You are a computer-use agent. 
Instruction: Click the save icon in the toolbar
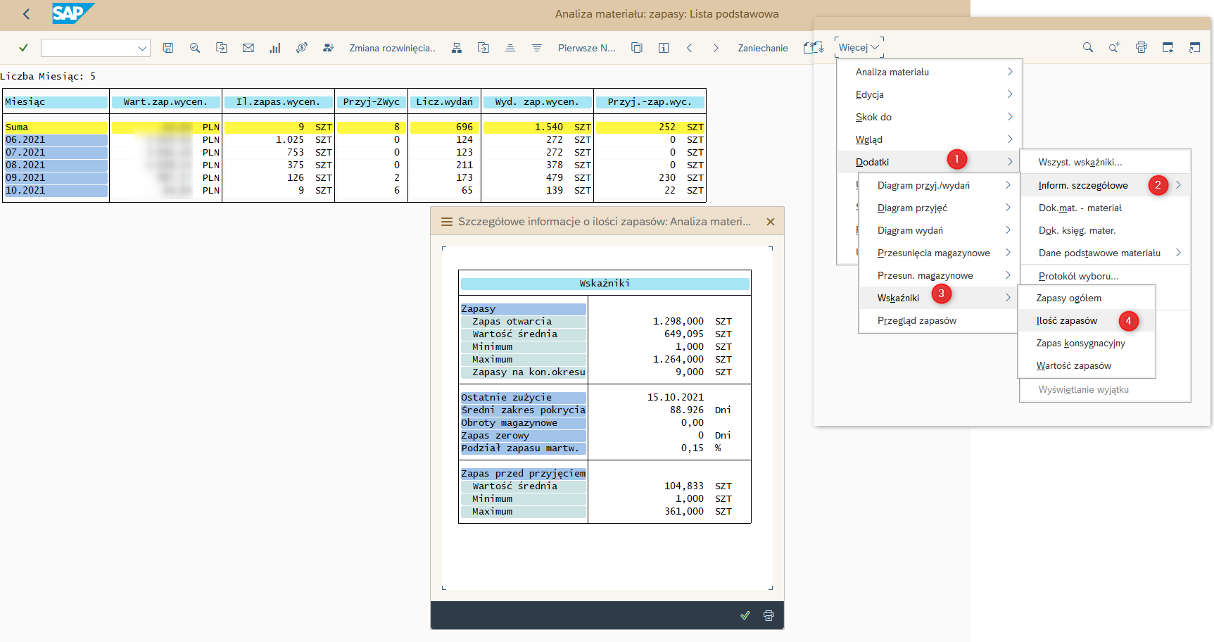coord(168,48)
